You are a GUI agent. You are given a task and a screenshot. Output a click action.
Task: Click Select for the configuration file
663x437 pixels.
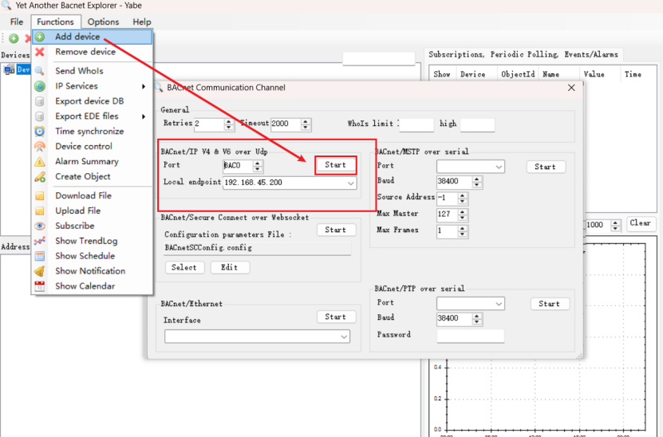(x=184, y=267)
